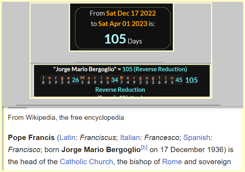Screen dimensions: 245x172
Task: Visit the "Rome" link
Action: pyautogui.click(x=172, y=162)
